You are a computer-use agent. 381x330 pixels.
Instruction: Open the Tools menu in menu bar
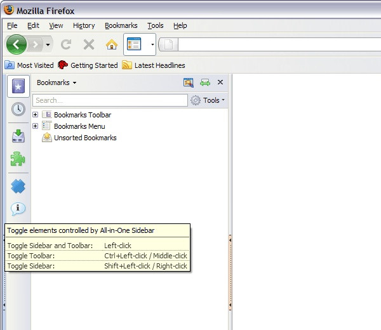click(156, 25)
